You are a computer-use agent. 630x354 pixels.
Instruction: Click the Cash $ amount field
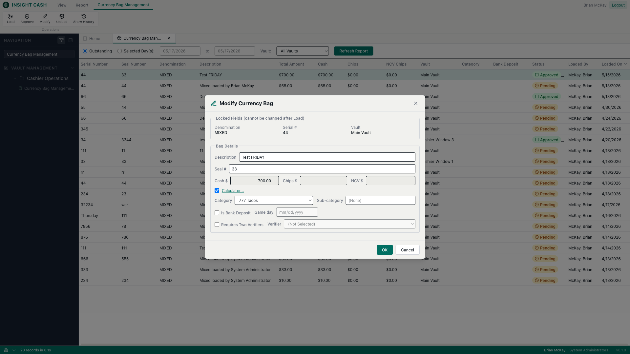pos(255,181)
